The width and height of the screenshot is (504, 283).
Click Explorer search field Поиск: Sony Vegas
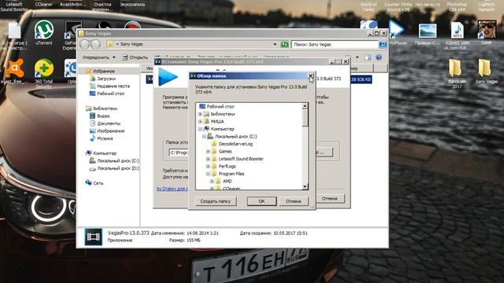(334, 44)
